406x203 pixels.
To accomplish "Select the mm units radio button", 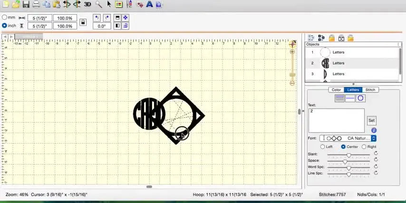I will (x=5, y=18).
